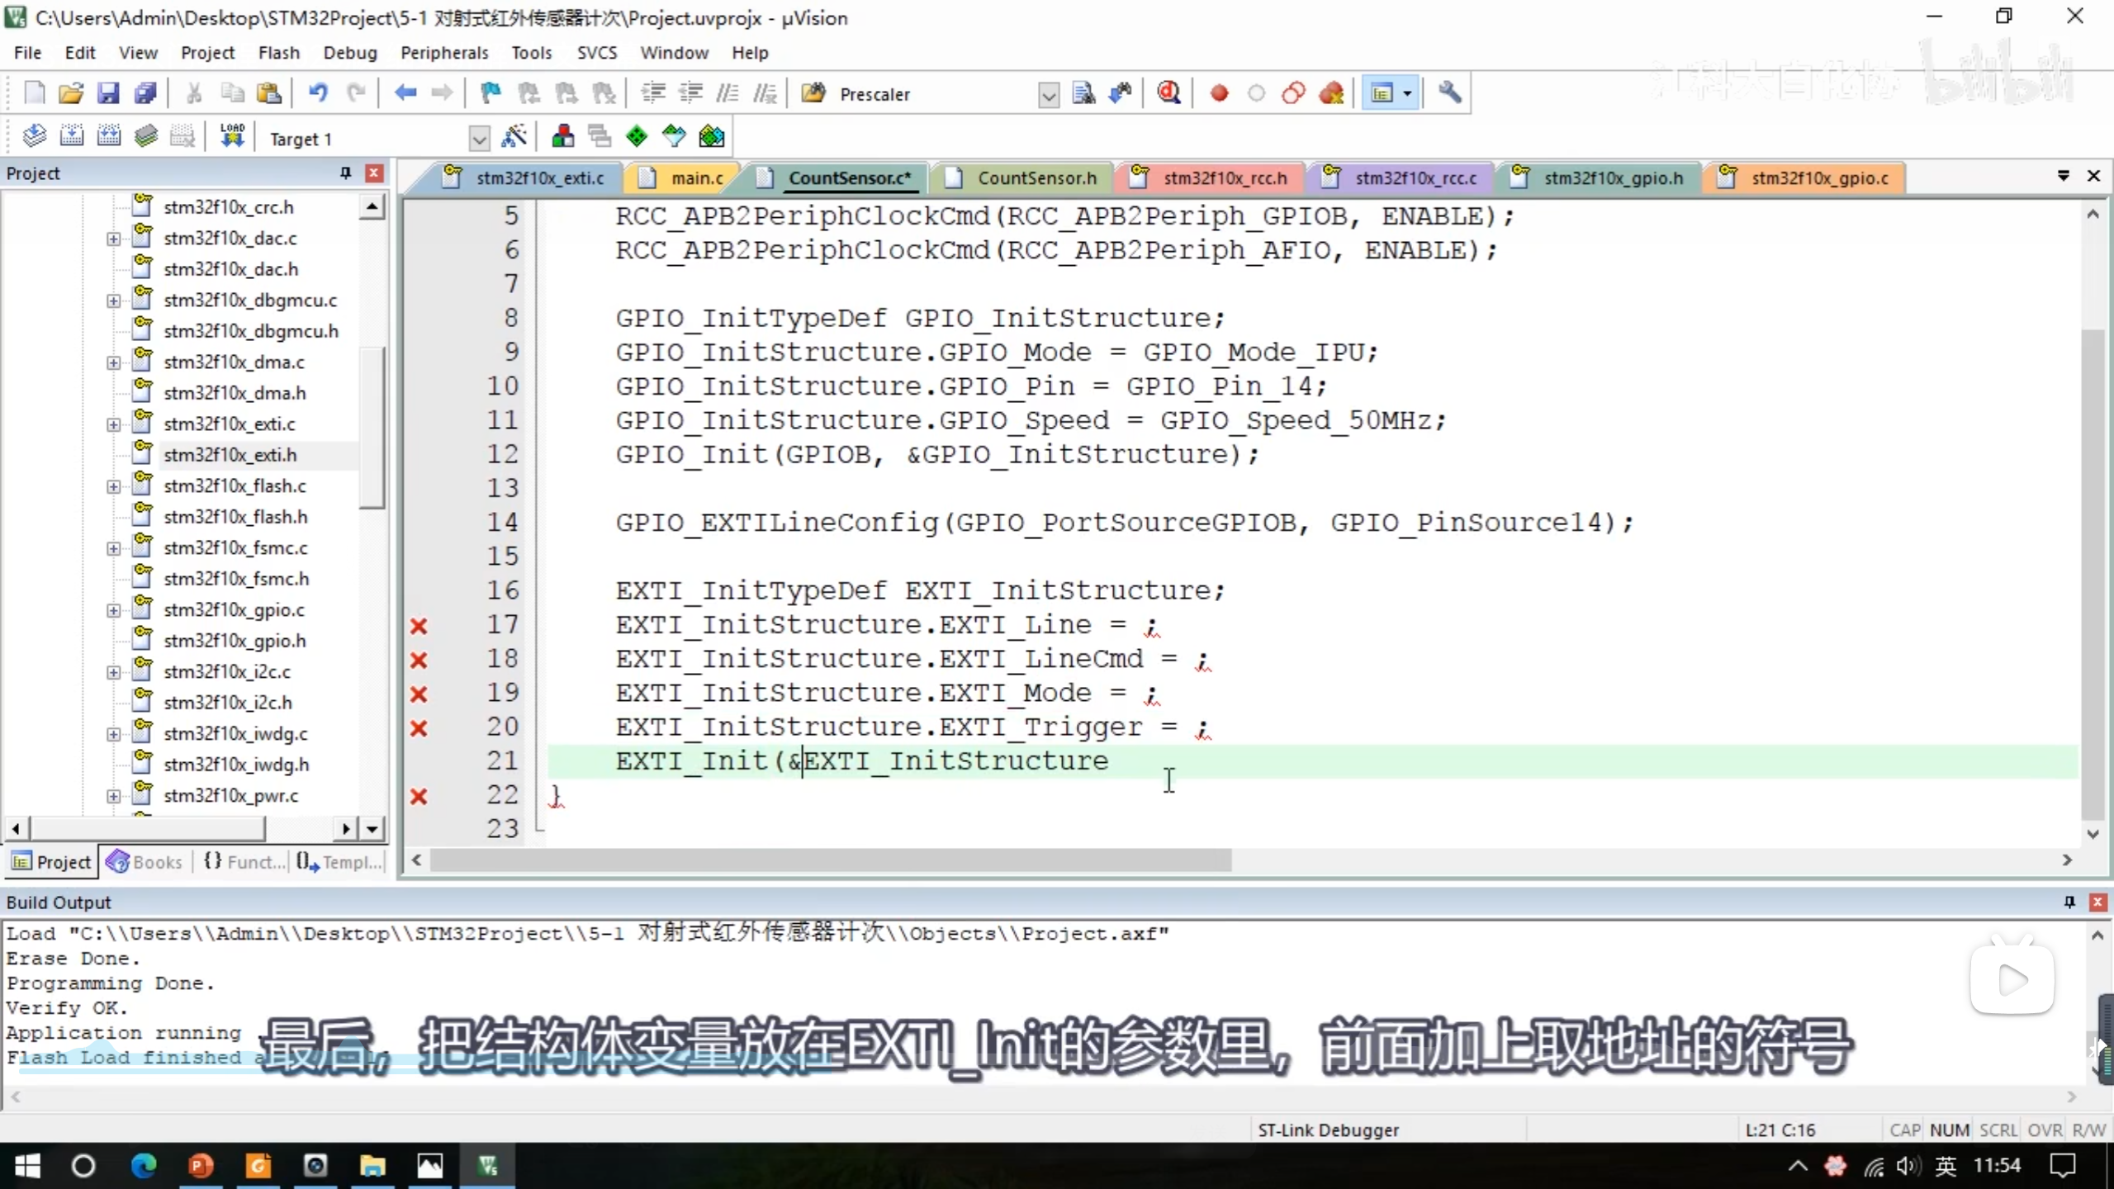This screenshot has width=2114, height=1189.
Task: Click editor horizontal scrollbar thumb
Action: (x=830, y=860)
